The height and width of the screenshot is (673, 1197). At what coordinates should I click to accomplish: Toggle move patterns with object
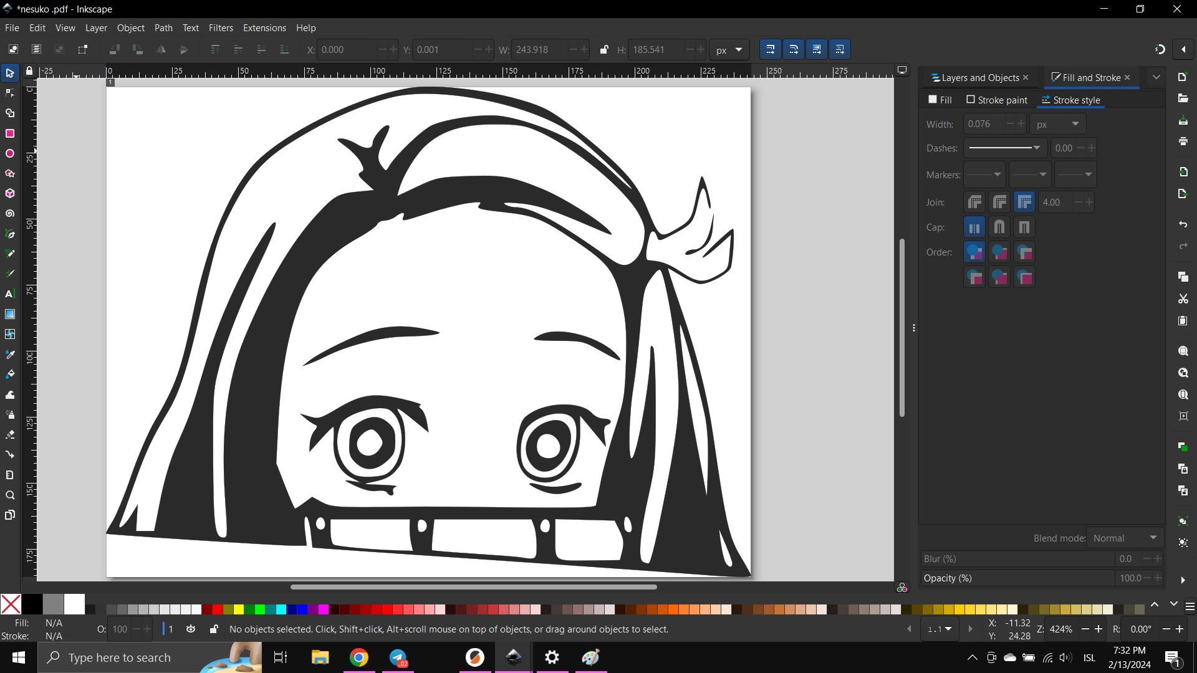[839, 50]
